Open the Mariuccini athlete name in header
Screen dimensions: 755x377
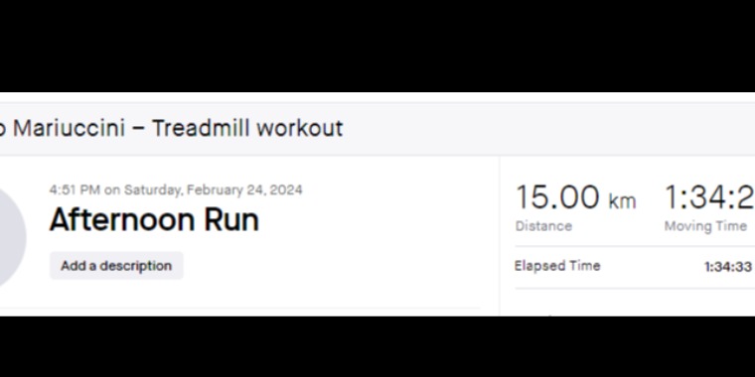pyautogui.click(x=69, y=128)
